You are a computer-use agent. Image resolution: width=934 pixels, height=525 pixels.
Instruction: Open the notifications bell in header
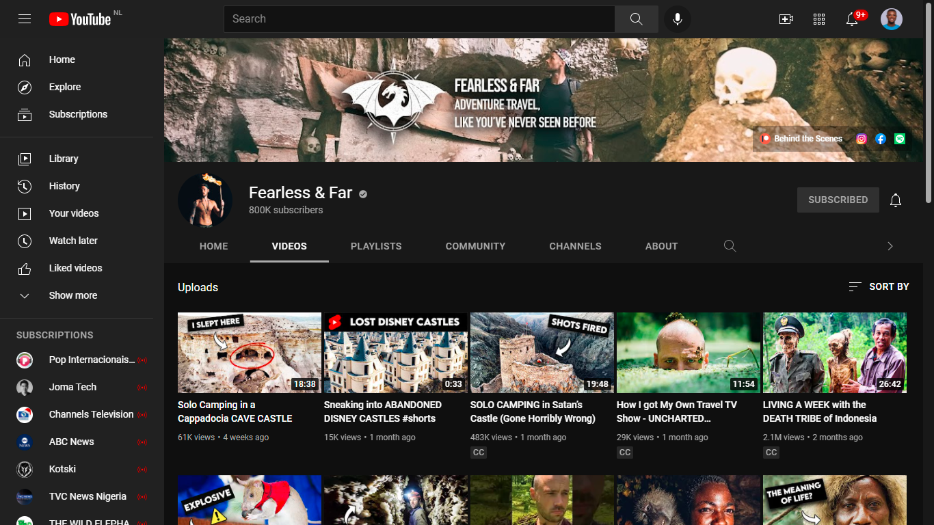(852, 19)
